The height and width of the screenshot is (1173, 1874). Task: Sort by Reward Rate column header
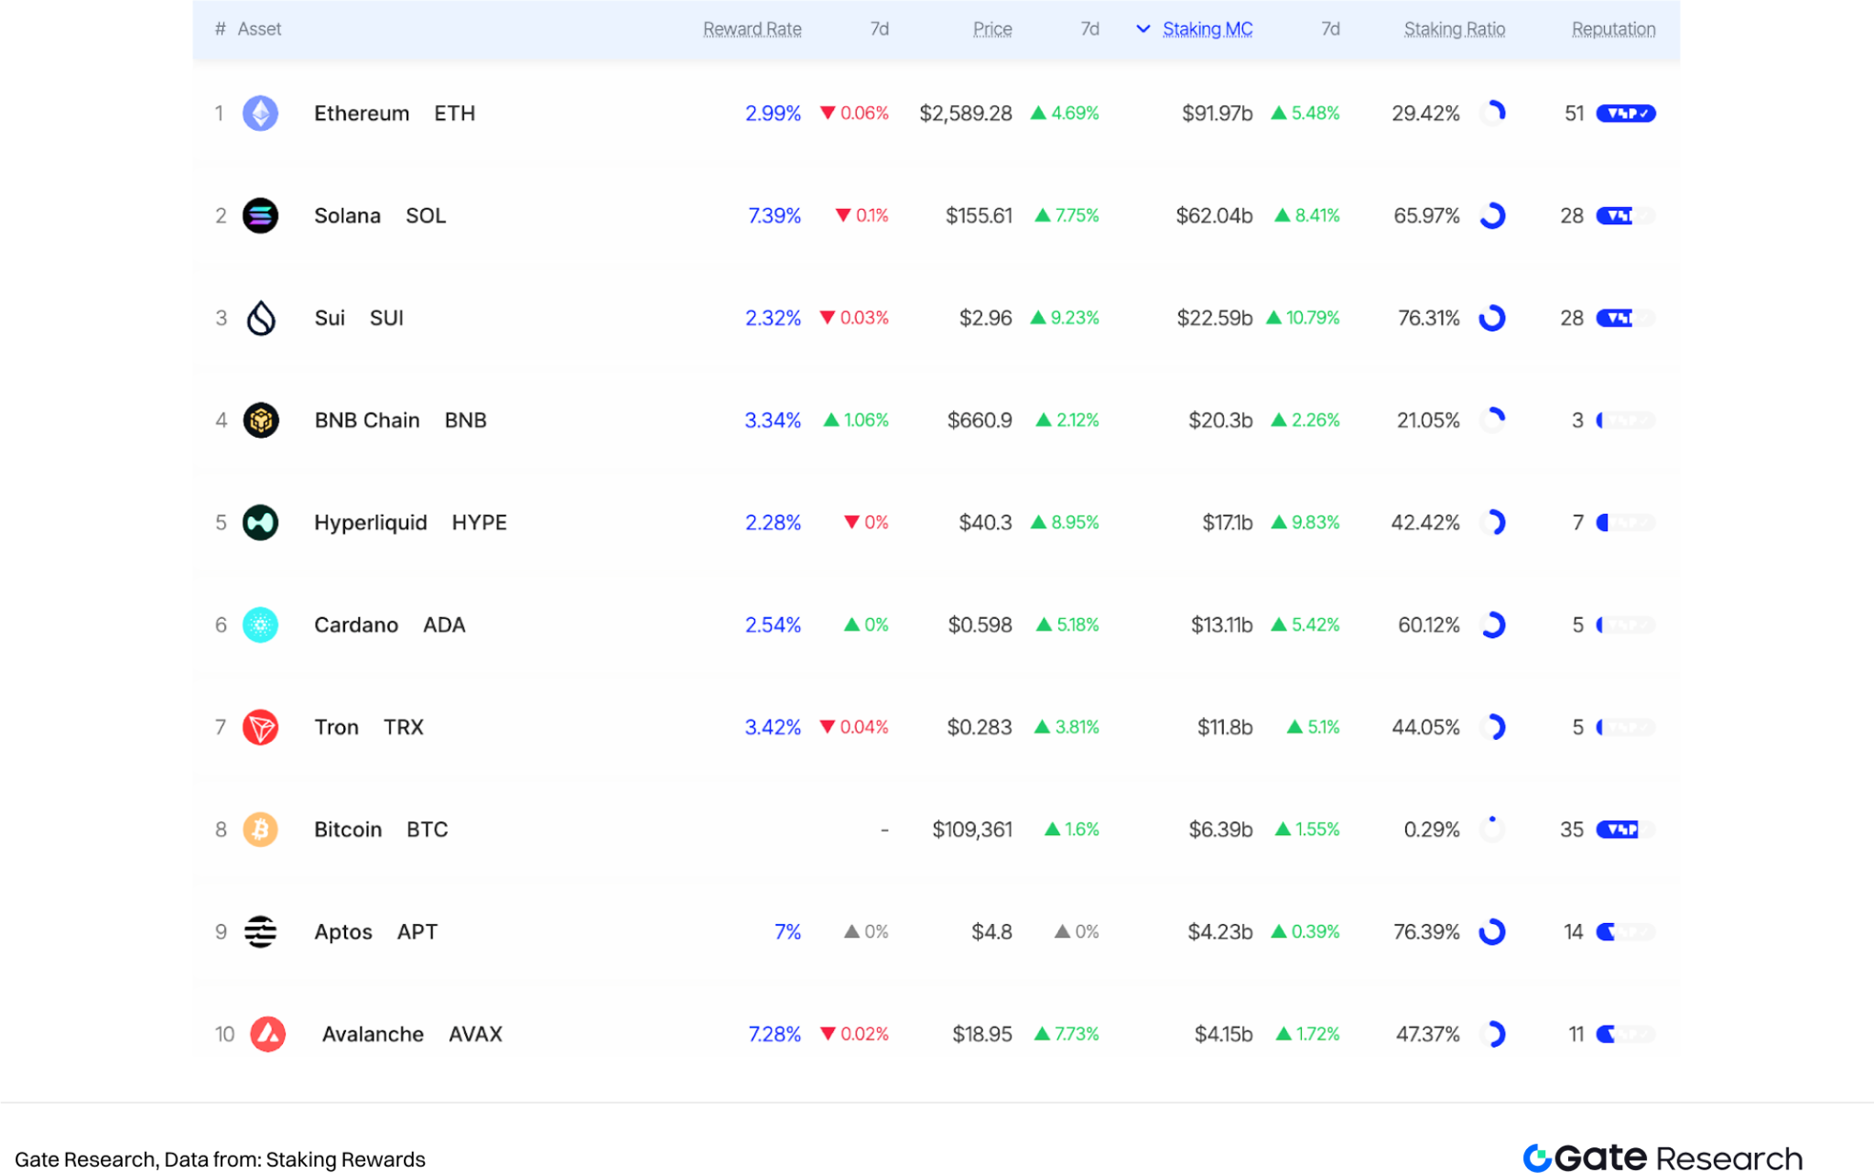[752, 29]
